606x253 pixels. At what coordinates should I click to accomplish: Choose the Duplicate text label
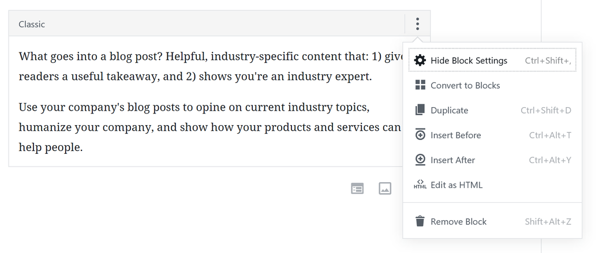(449, 110)
